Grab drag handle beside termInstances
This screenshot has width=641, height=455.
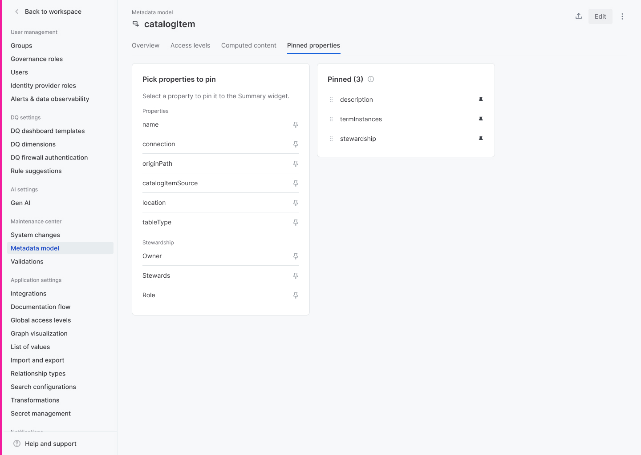331,119
